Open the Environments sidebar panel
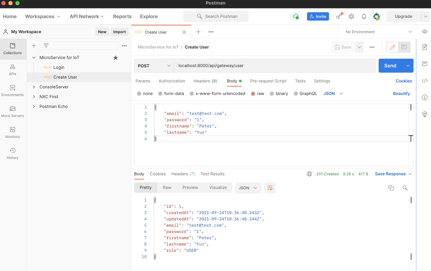431x271 pixels. [13, 91]
